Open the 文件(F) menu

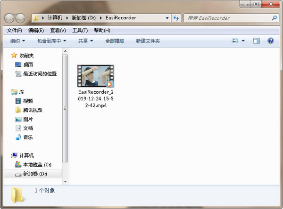[15, 30]
